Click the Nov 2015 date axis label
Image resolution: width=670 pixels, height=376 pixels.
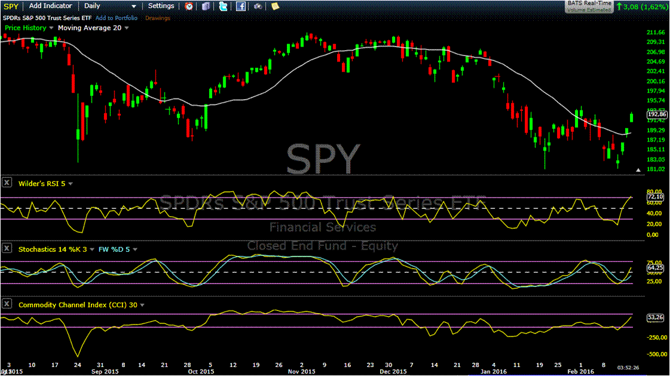[302, 371]
